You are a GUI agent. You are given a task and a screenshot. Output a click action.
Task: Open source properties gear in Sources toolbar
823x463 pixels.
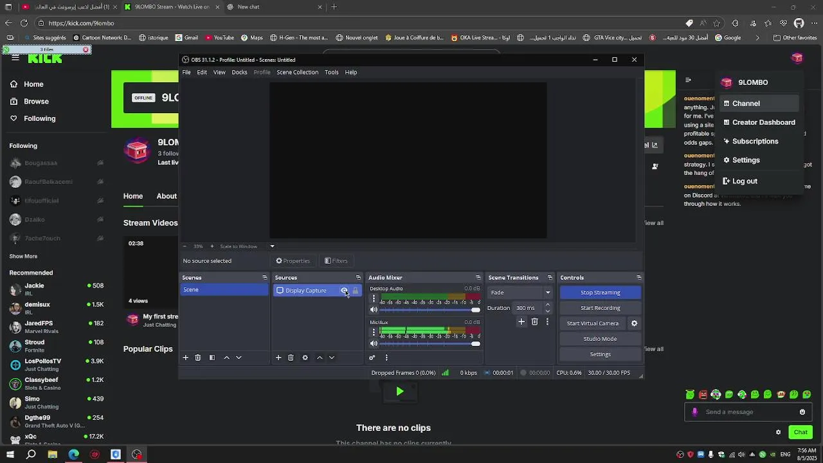(305, 358)
